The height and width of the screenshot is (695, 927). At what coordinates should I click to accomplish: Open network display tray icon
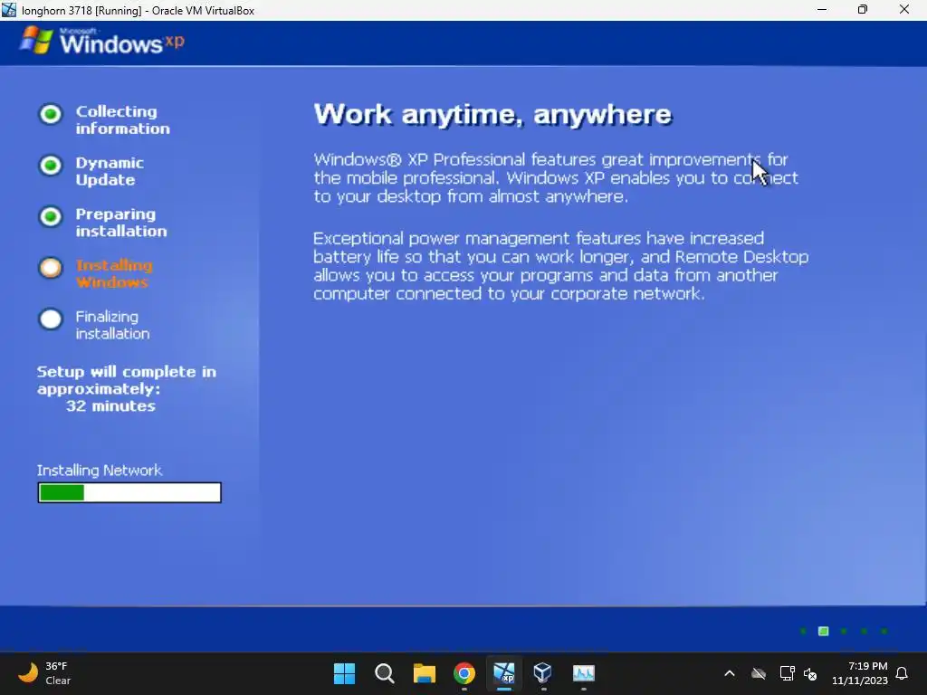[x=787, y=673]
